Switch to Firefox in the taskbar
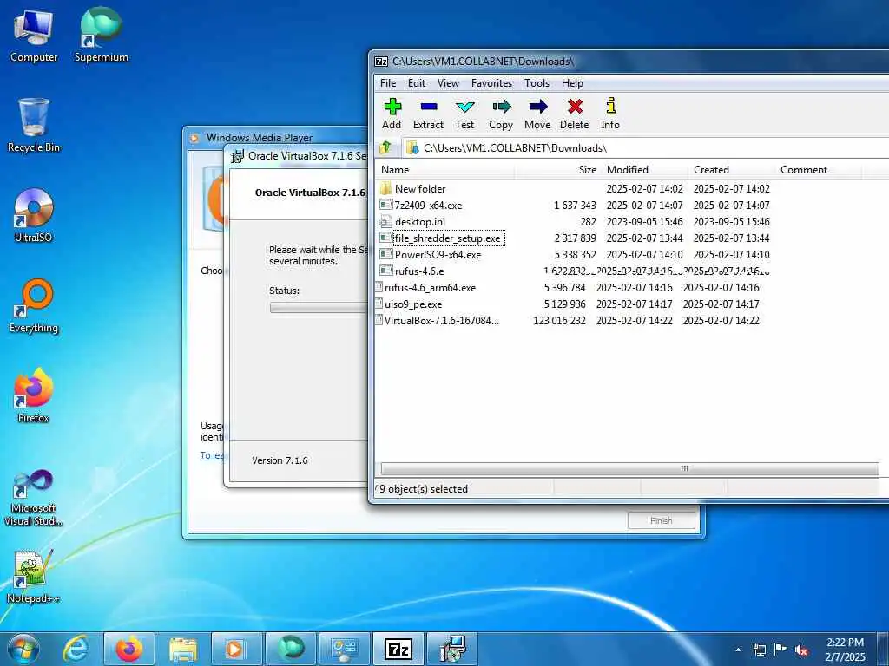889x666 pixels. pos(129,649)
